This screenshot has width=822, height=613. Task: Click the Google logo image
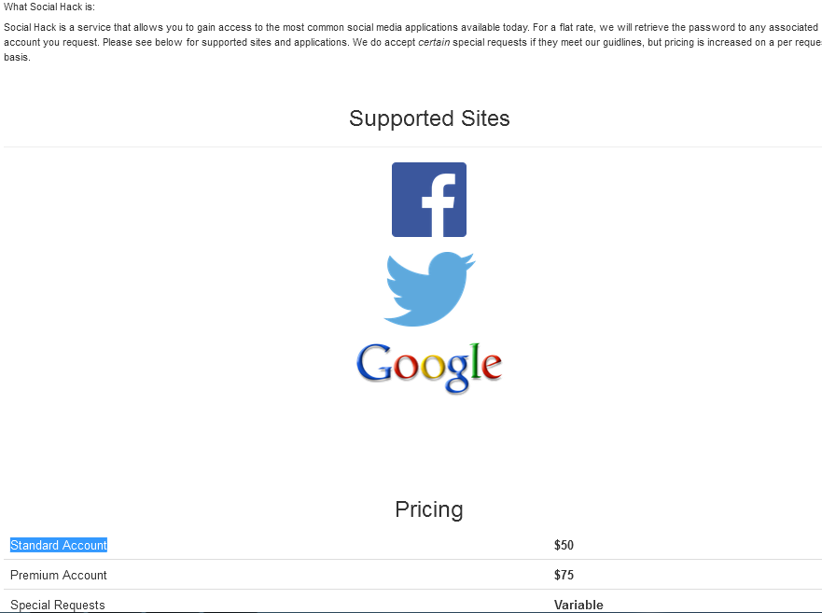point(429,367)
